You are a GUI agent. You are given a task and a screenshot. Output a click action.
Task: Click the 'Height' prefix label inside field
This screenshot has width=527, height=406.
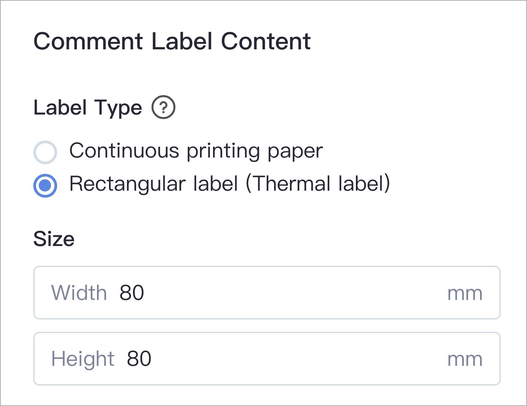pyautogui.click(x=83, y=359)
